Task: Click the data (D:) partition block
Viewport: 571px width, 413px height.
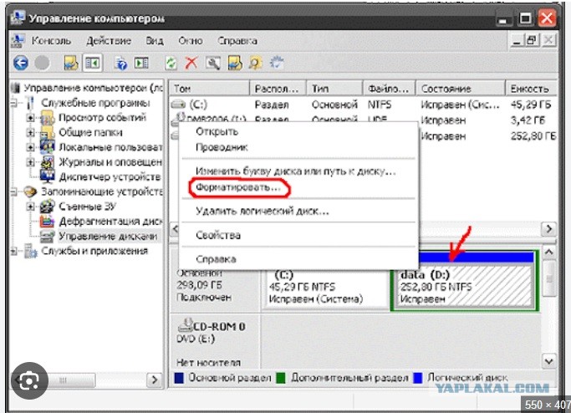Action: 464,280
